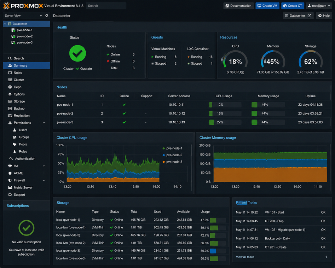
Task: Click the Proxmox logo icon
Action: pyautogui.click(x=6, y=6)
